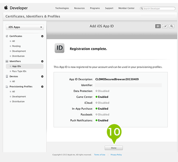Open the Resources menu

pyautogui.click(x=80, y=8)
